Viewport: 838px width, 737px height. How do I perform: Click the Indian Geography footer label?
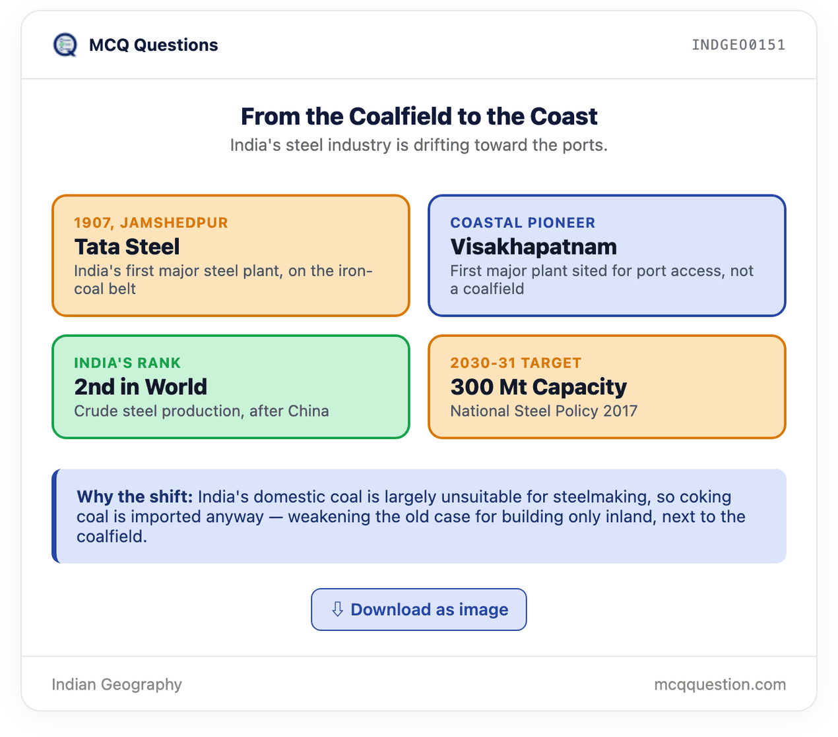[x=117, y=684]
